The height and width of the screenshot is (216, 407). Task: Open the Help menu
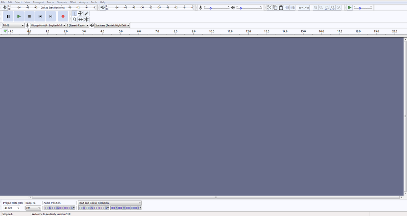click(x=103, y=2)
